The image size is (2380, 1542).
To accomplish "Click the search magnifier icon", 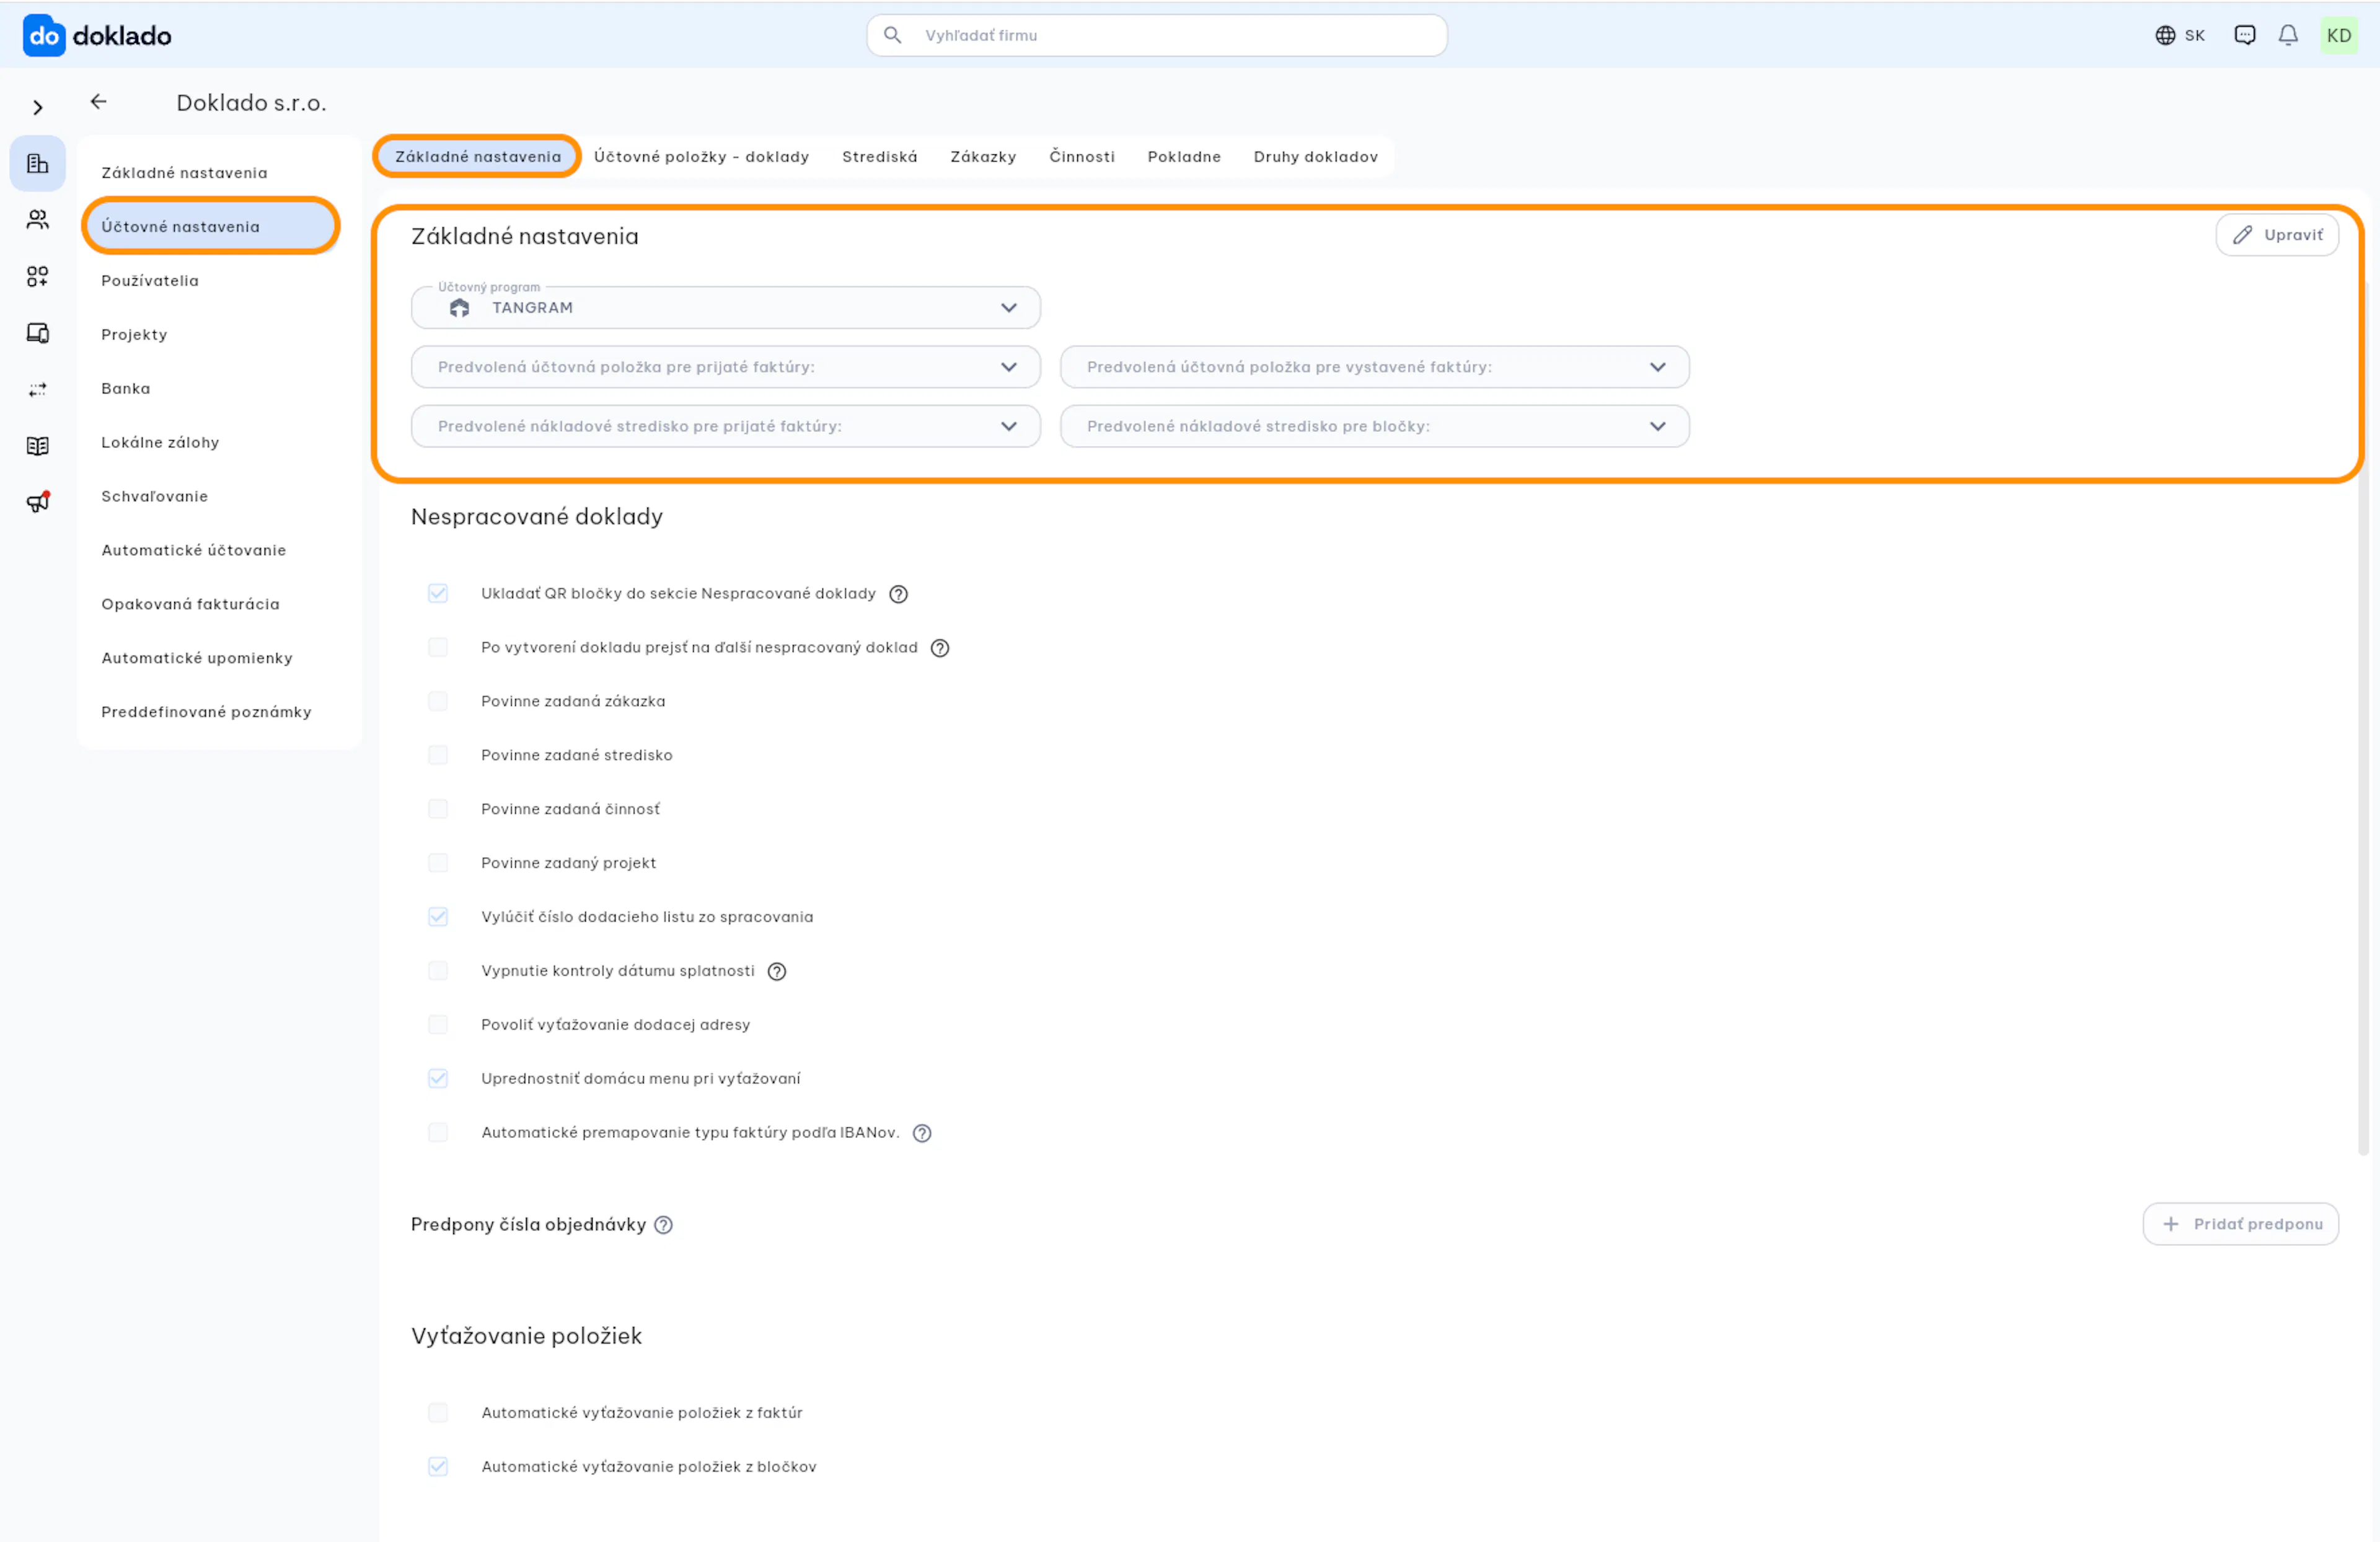I will point(892,35).
